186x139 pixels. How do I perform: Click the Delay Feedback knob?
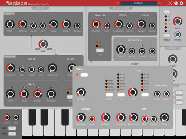pos(81,117)
